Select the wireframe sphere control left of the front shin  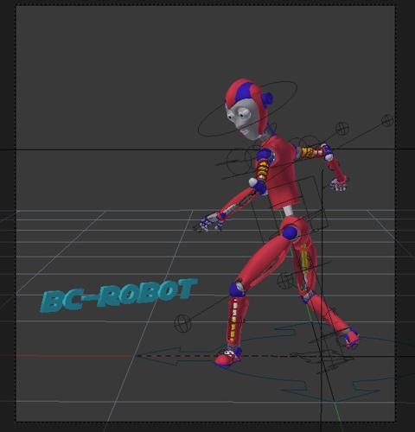182,323
